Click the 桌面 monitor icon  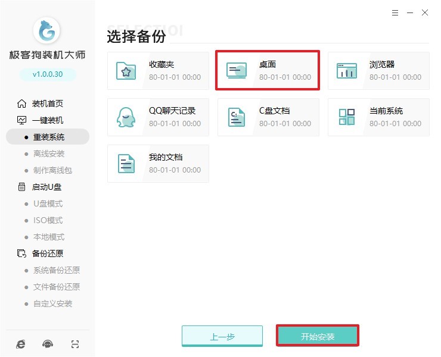click(x=237, y=70)
